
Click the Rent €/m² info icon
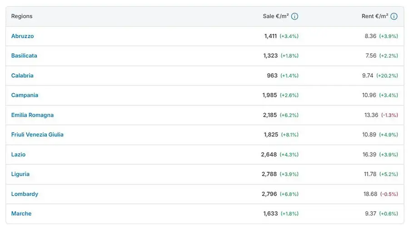point(394,16)
